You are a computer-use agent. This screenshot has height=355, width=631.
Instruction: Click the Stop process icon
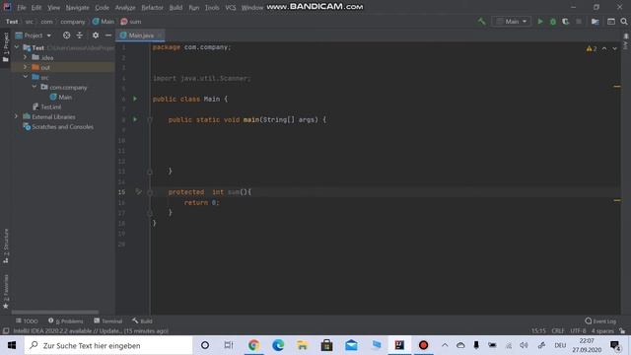pyautogui.click(x=579, y=22)
